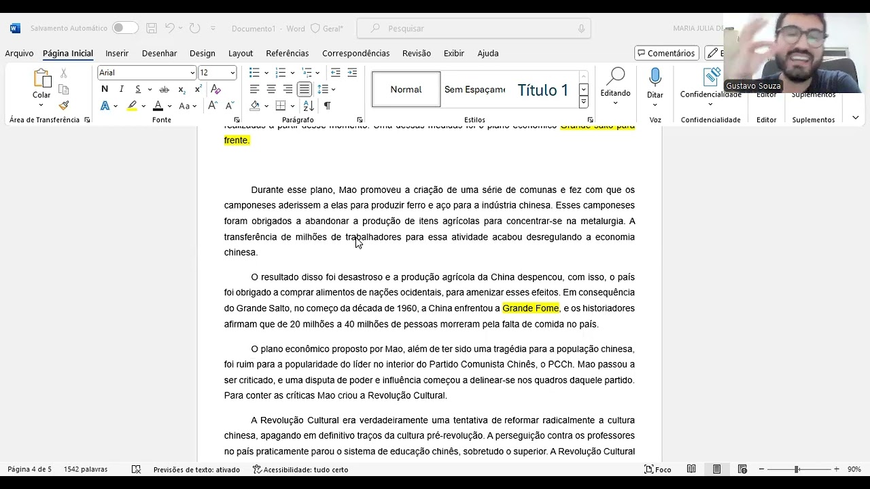This screenshot has height=489, width=870.
Task: Apply subscript formatting
Action: (x=181, y=89)
